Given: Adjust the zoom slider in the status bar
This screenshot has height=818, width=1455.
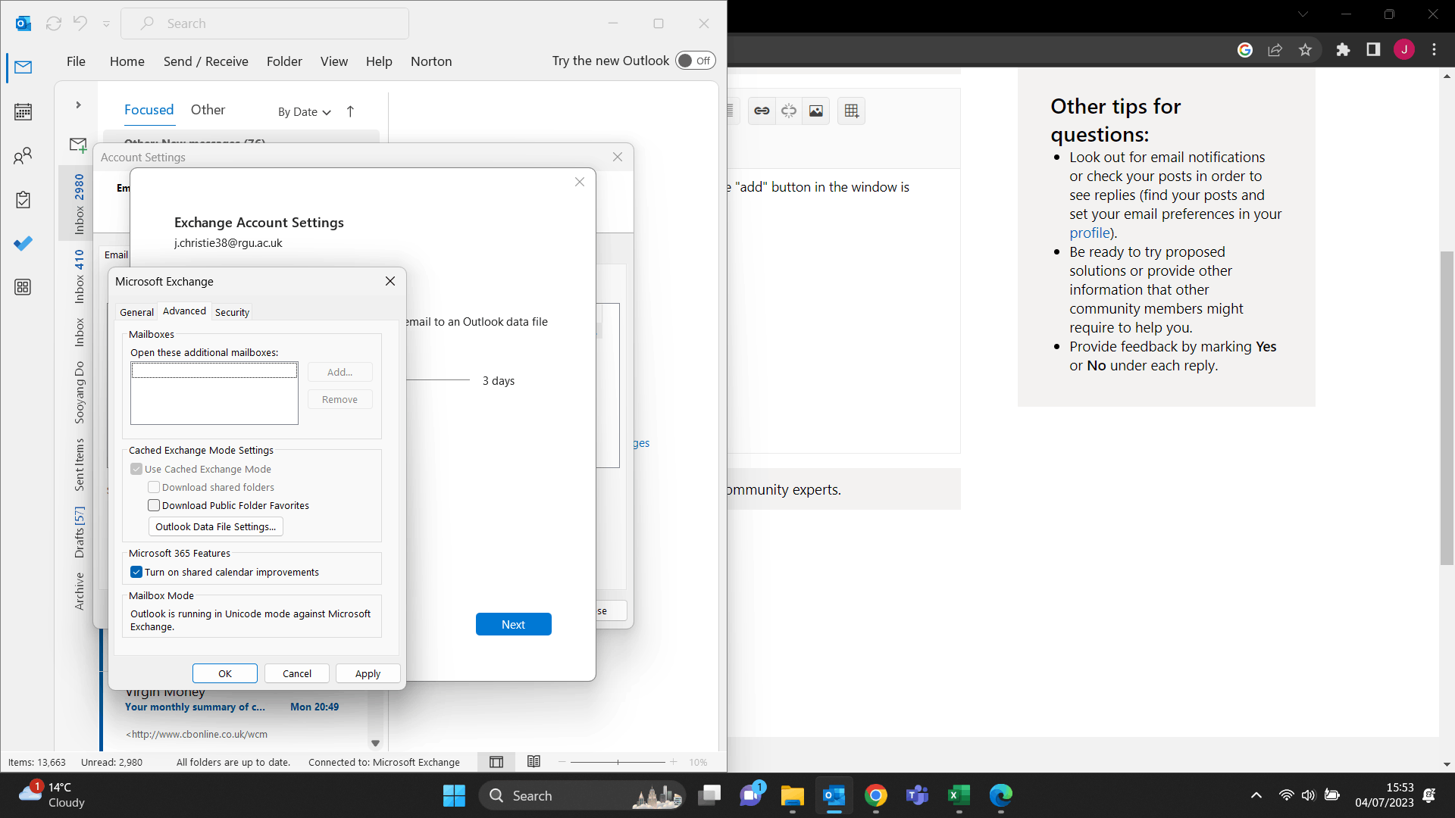Looking at the screenshot, I should (618, 762).
